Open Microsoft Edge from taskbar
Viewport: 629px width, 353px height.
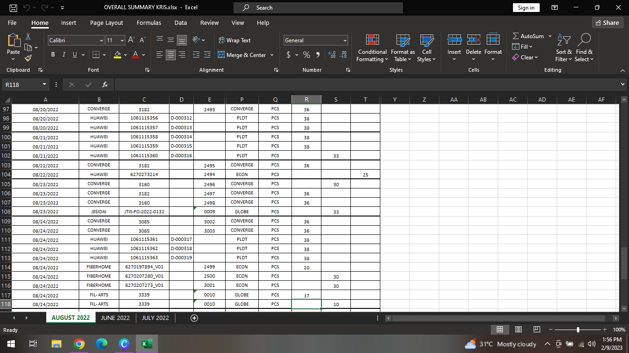[x=102, y=344]
